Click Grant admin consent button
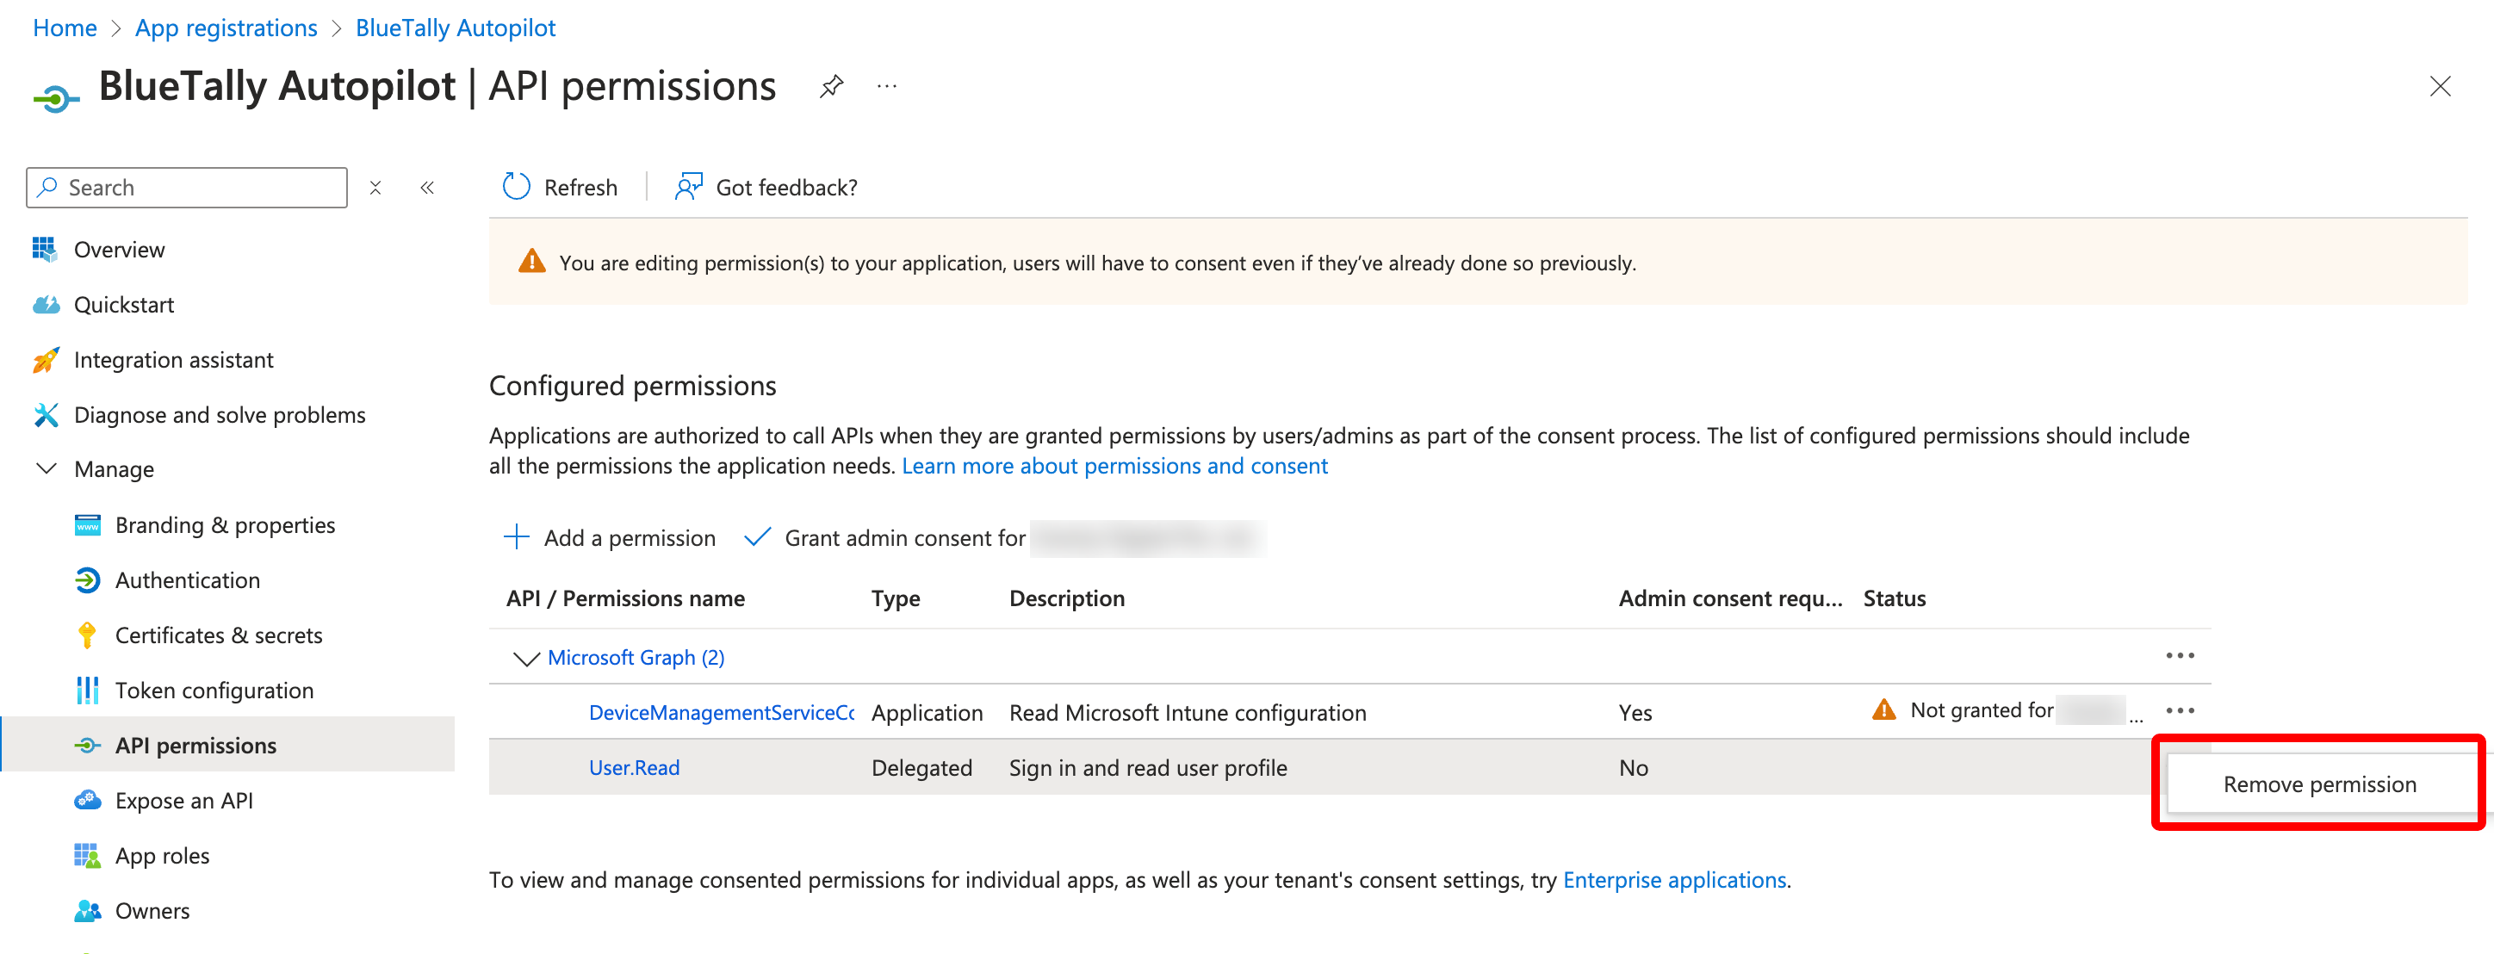 click(x=884, y=537)
